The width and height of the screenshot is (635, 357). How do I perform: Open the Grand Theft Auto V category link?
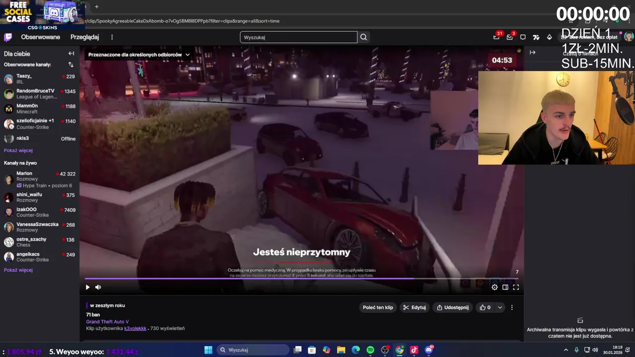click(107, 322)
